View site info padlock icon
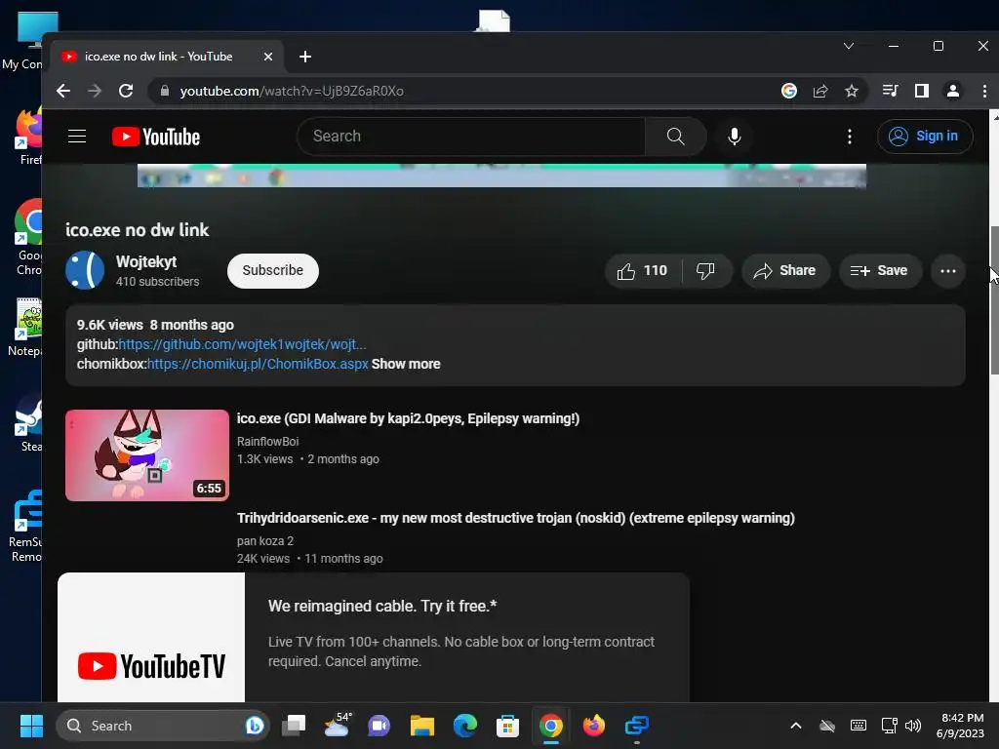The image size is (999, 749). click(164, 91)
